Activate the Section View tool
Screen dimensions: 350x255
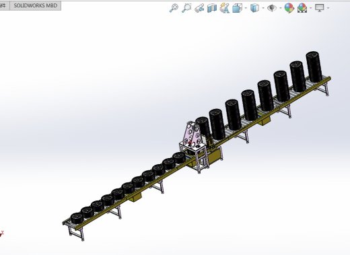pos(212,8)
